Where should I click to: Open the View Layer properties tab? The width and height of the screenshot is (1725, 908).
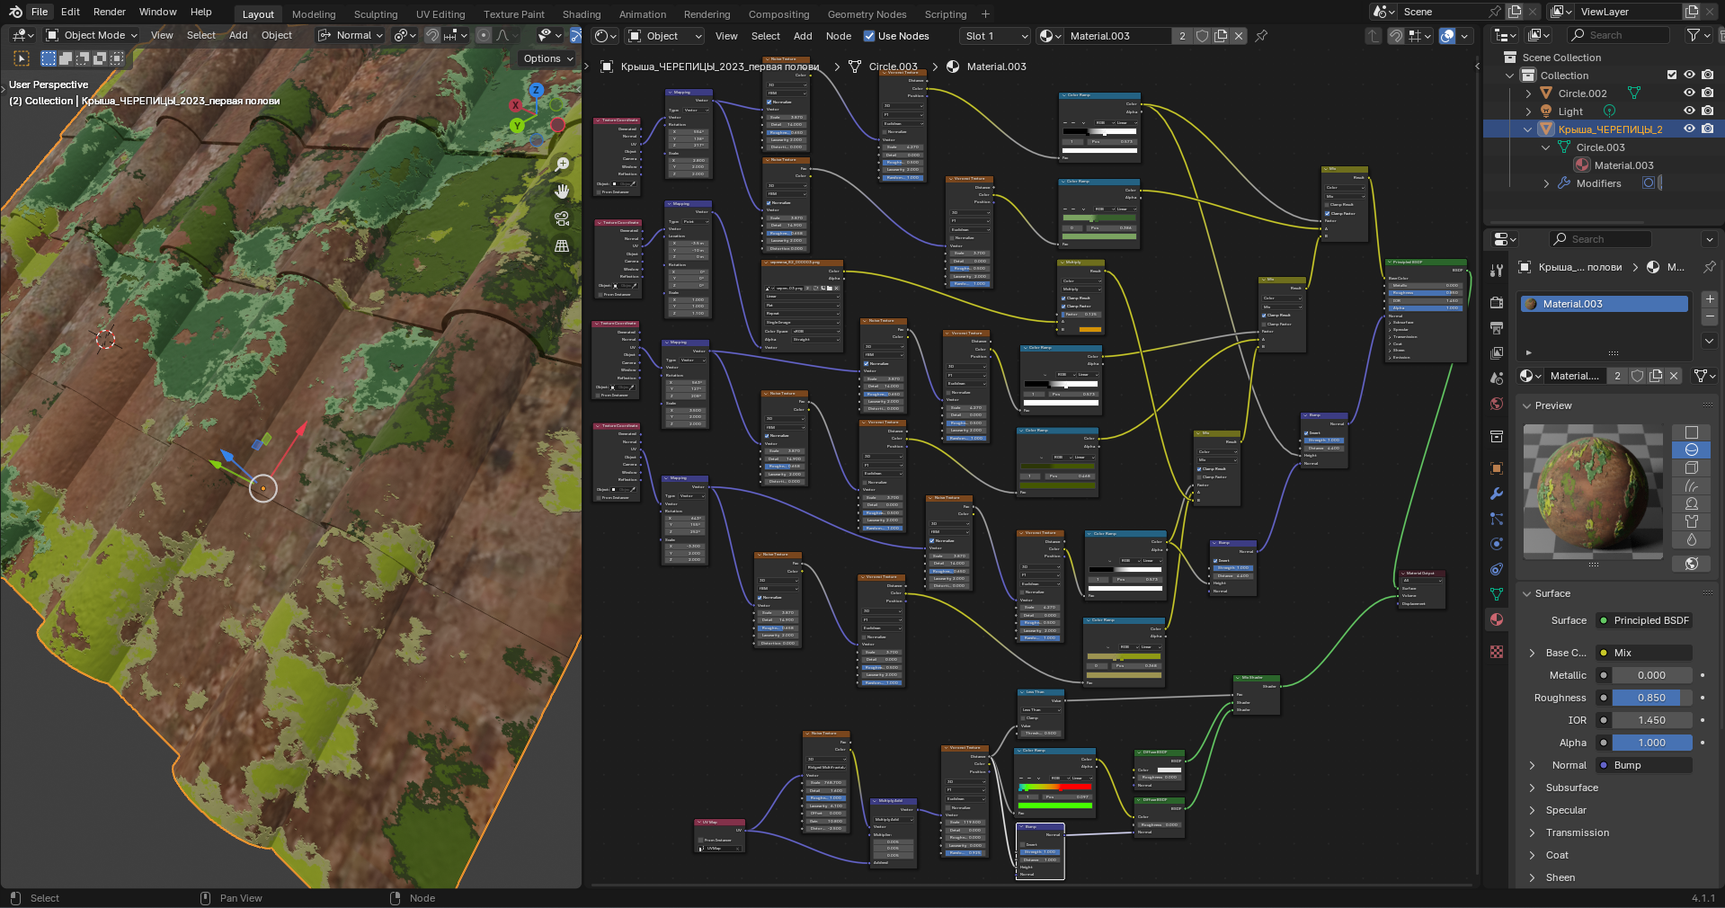1497,353
